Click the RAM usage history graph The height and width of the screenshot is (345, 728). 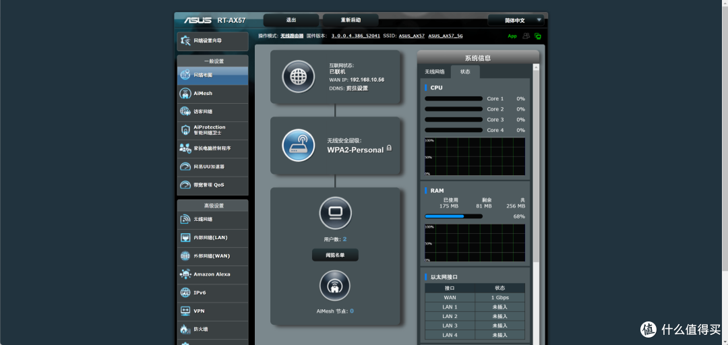pos(475,243)
